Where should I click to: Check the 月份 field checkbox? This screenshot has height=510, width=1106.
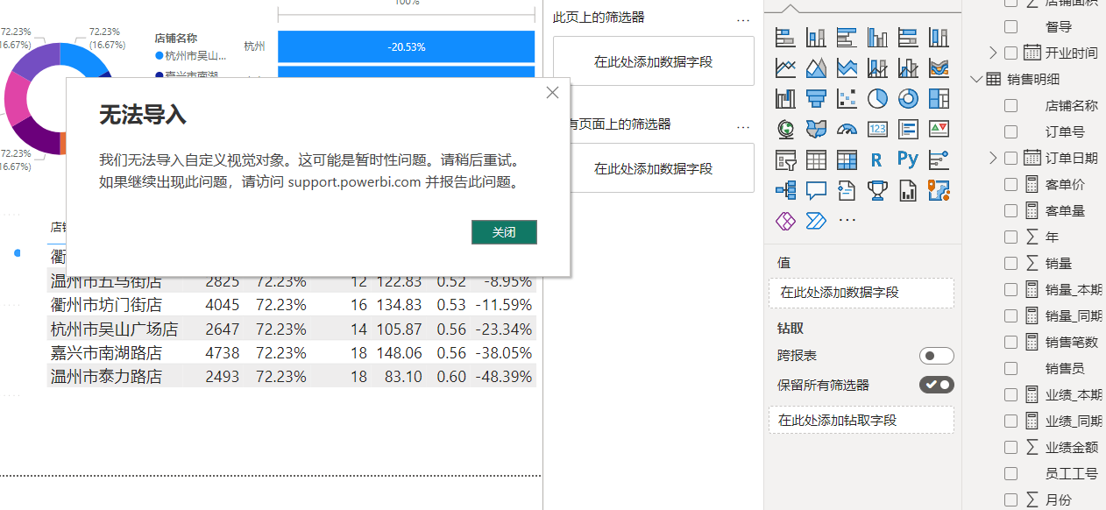[x=1010, y=499]
